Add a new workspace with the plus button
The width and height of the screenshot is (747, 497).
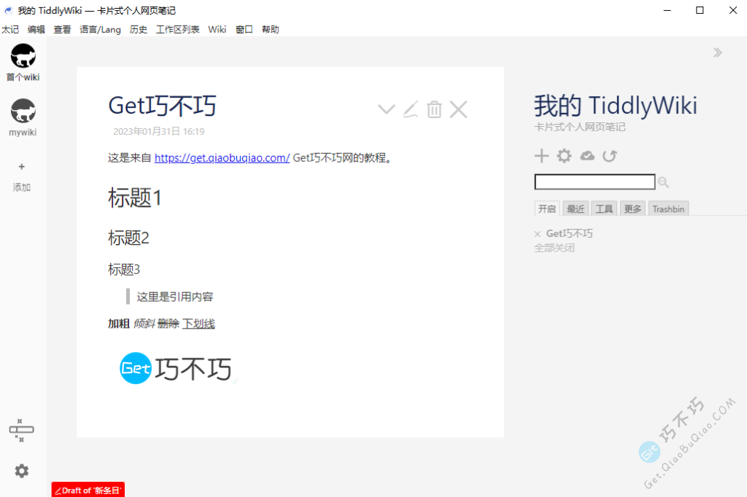[x=21, y=167]
